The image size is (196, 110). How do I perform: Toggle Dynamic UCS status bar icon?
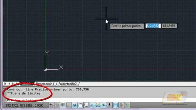click(x=98, y=105)
